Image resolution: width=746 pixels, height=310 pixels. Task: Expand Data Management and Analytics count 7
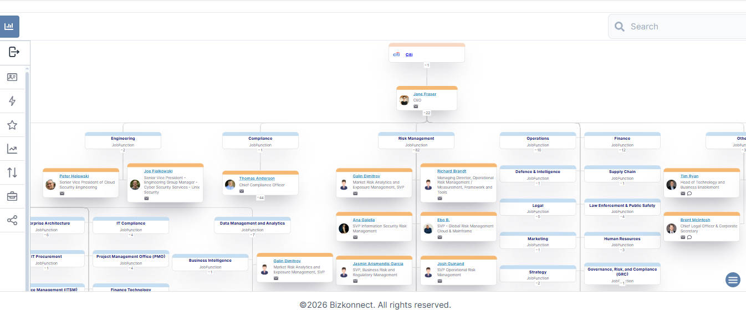(253, 235)
